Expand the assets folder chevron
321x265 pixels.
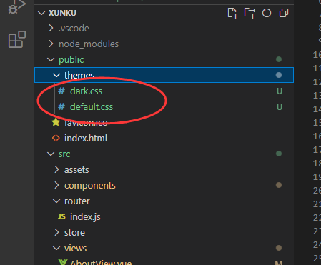(x=56, y=169)
